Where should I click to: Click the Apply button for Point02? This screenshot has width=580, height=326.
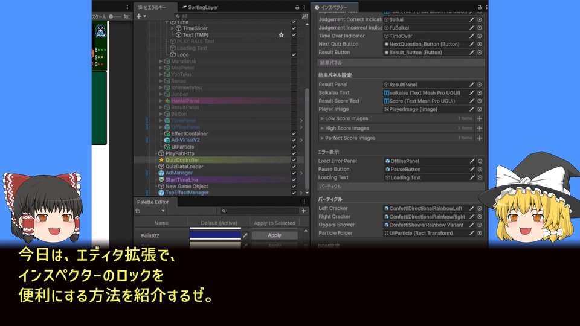(x=274, y=235)
